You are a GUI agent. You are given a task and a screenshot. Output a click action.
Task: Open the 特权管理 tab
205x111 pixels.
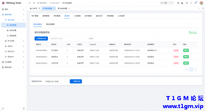pos(57,16)
